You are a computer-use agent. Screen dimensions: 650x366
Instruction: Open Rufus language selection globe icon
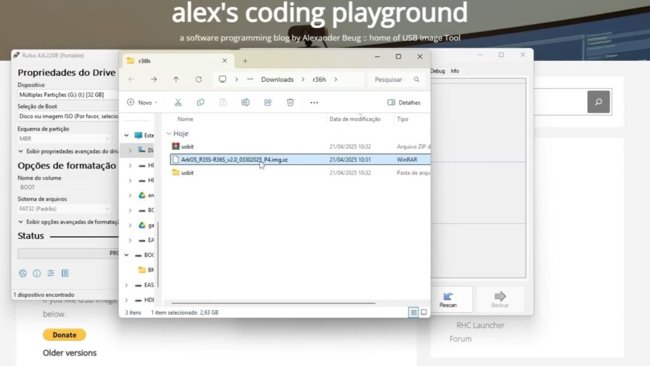coord(23,273)
